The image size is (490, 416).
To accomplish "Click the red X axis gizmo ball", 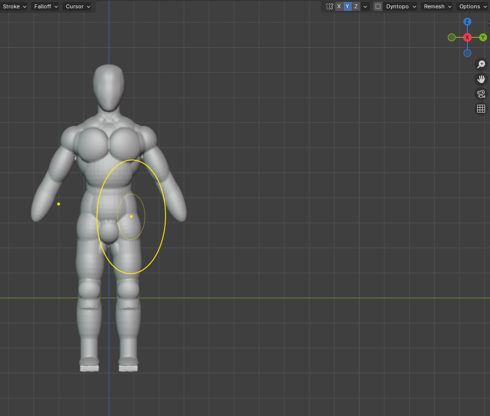I will tap(467, 37).
